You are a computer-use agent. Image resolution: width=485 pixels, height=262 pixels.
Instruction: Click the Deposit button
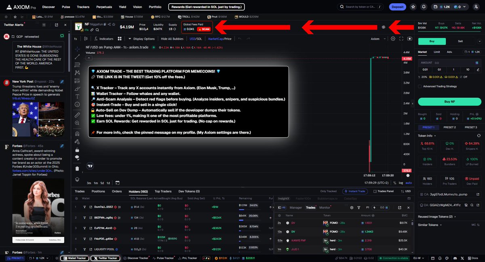pyautogui.click(x=397, y=7)
